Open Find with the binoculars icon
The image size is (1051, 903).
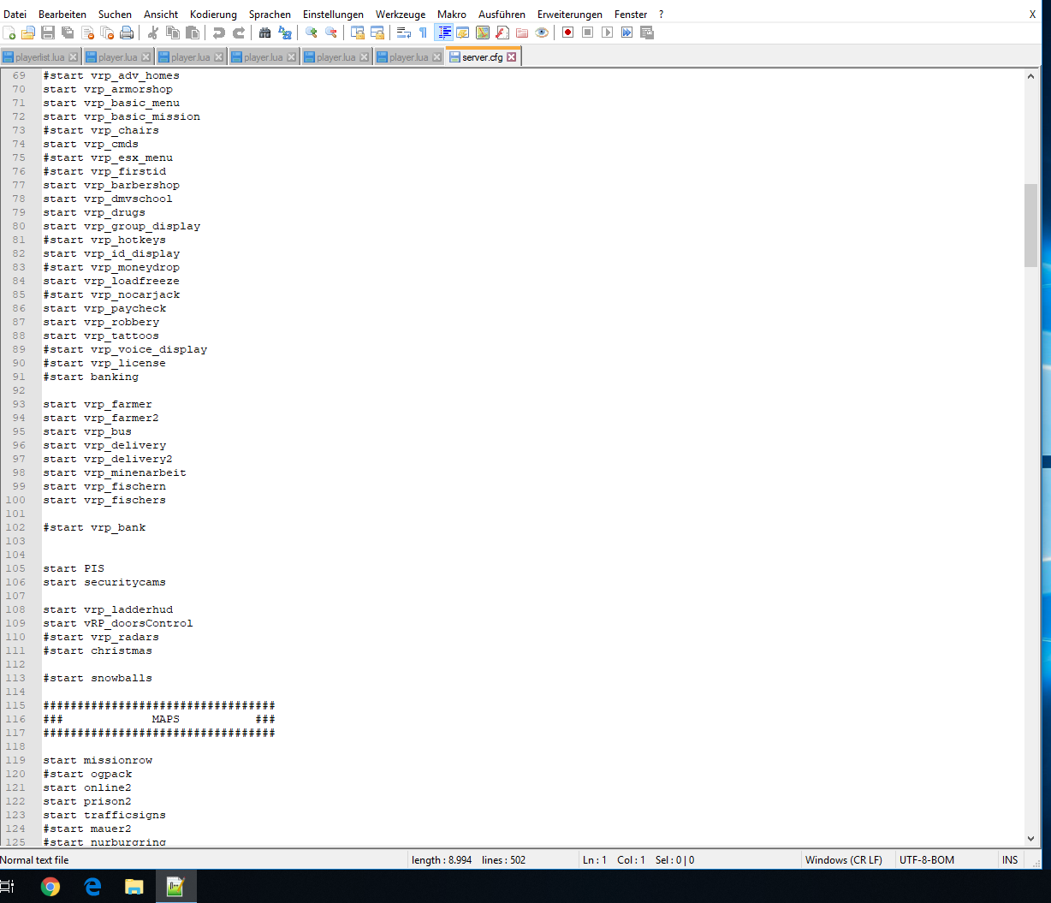265,33
